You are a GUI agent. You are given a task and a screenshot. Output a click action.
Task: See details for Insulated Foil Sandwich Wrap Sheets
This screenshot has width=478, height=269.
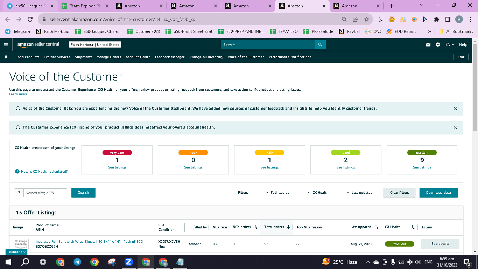point(440,244)
